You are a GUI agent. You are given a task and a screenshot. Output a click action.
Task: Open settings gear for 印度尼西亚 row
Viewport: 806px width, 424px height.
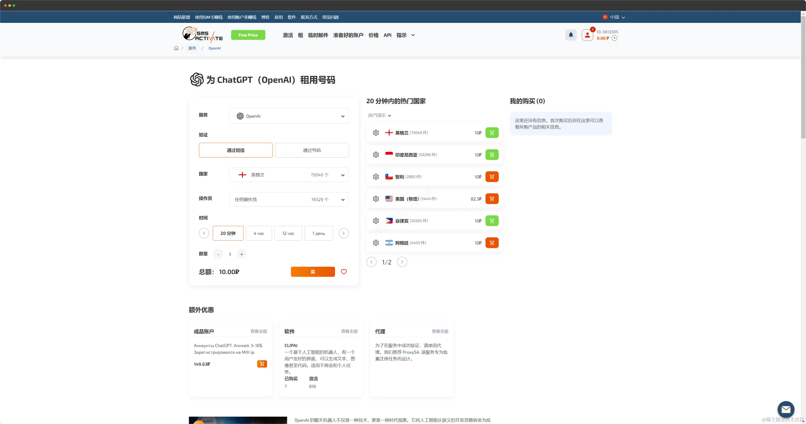click(376, 155)
